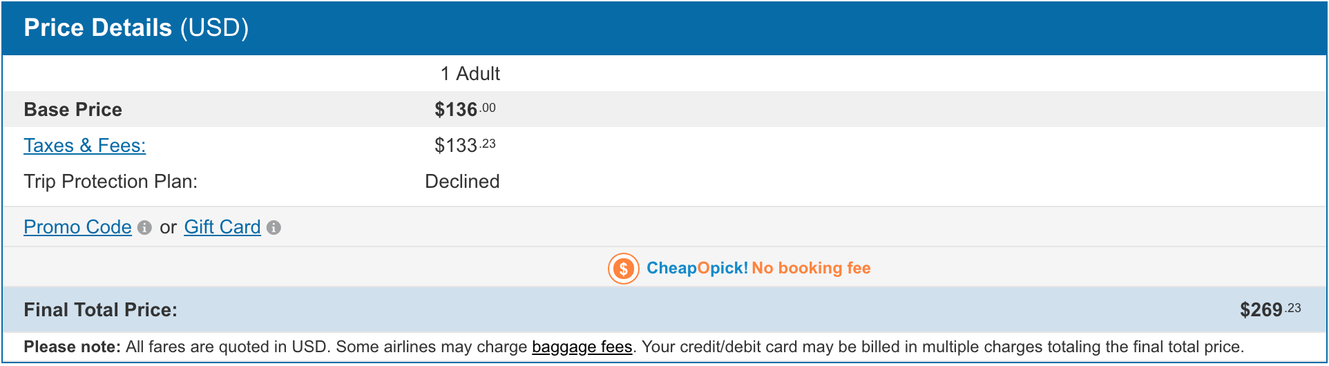The height and width of the screenshot is (366, 1329).
Task: Select the $269.23 final total amount
Action: pyautogui.click(x=1270, y=310)
